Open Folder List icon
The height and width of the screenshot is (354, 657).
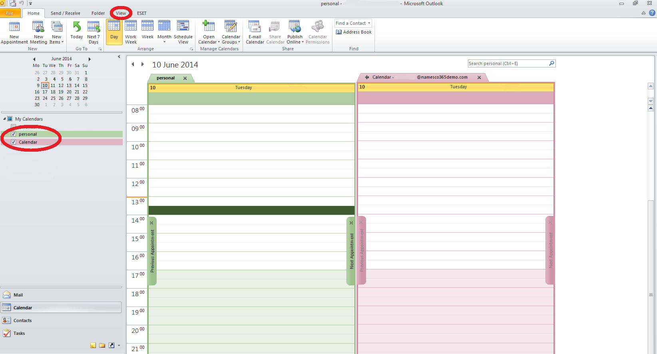tap(102, 345)
